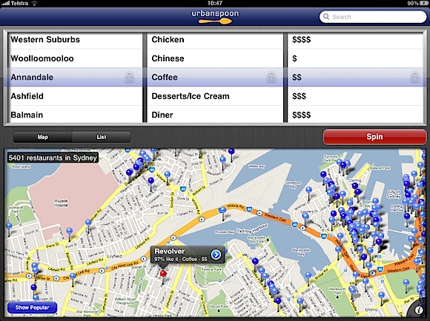
Task: Focus the Search field
Action: (373, 17)
